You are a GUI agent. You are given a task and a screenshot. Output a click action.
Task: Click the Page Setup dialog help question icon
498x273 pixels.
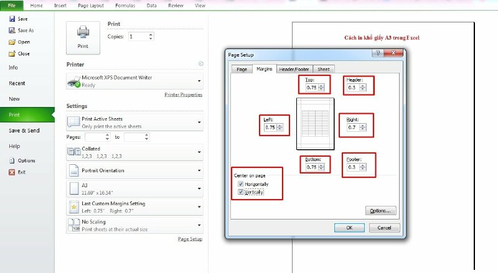pyautogui.click(x=378, y=53)
